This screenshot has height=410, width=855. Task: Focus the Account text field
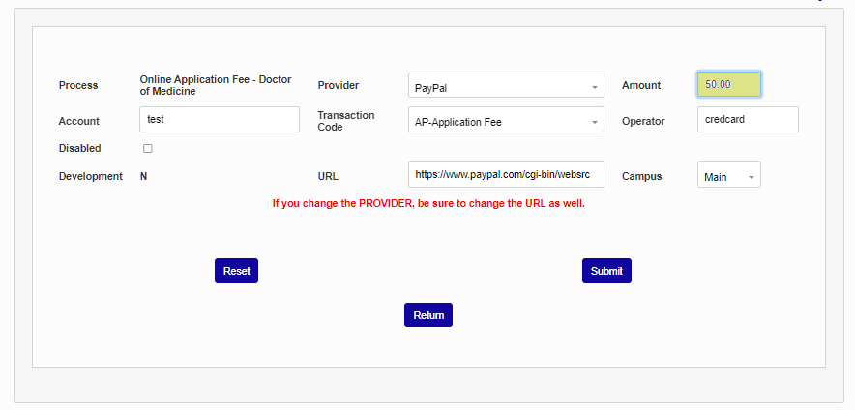click(x=220, y=120)
